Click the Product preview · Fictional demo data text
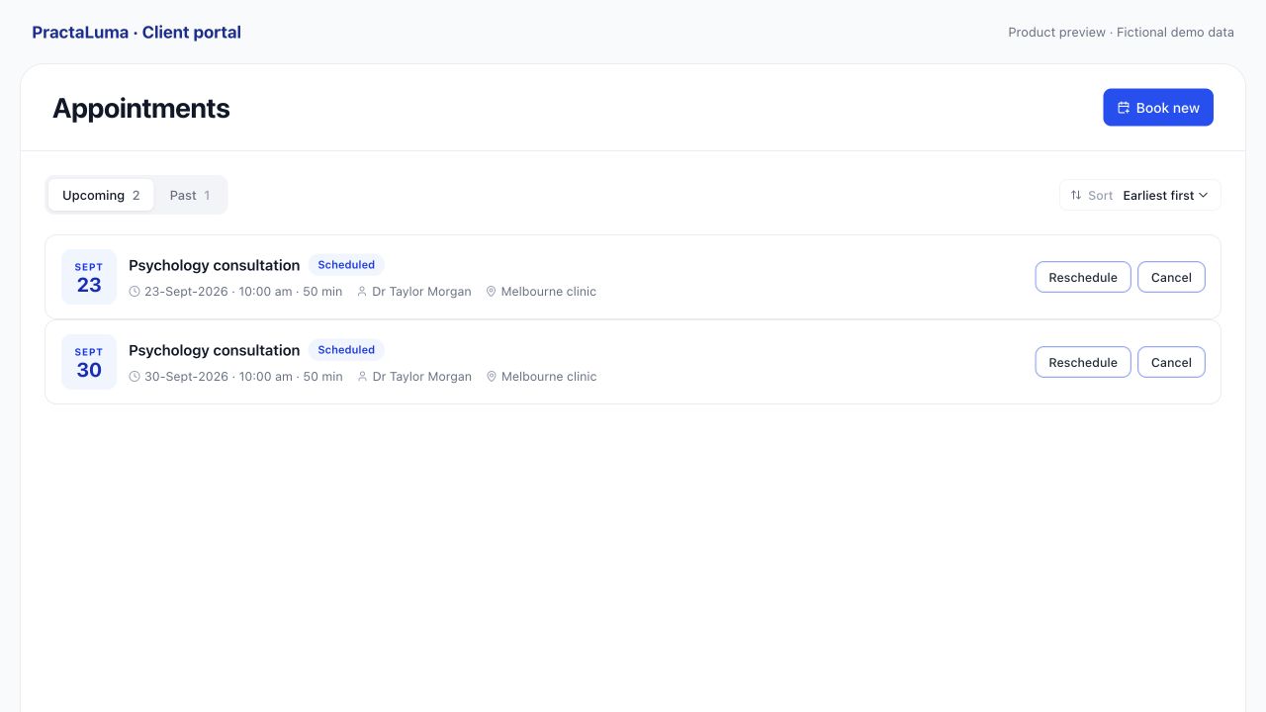 point(1121,32)
